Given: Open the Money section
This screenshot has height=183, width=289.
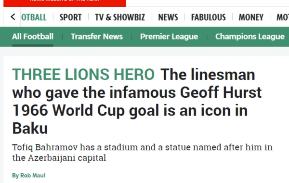Looking at the screenshot, I should tap(251, 17).
